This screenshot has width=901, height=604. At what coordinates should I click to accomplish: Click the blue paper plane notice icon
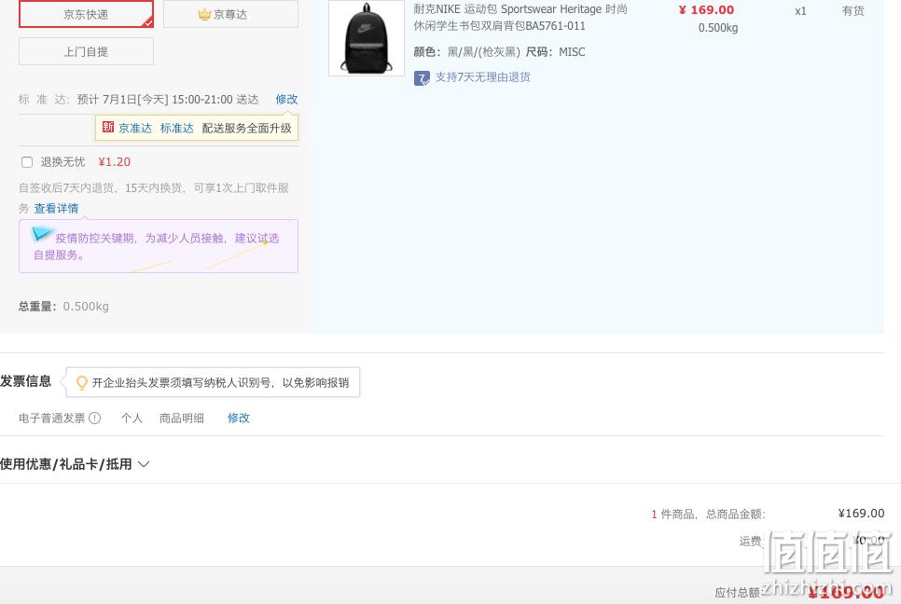(x=41, y=233)
